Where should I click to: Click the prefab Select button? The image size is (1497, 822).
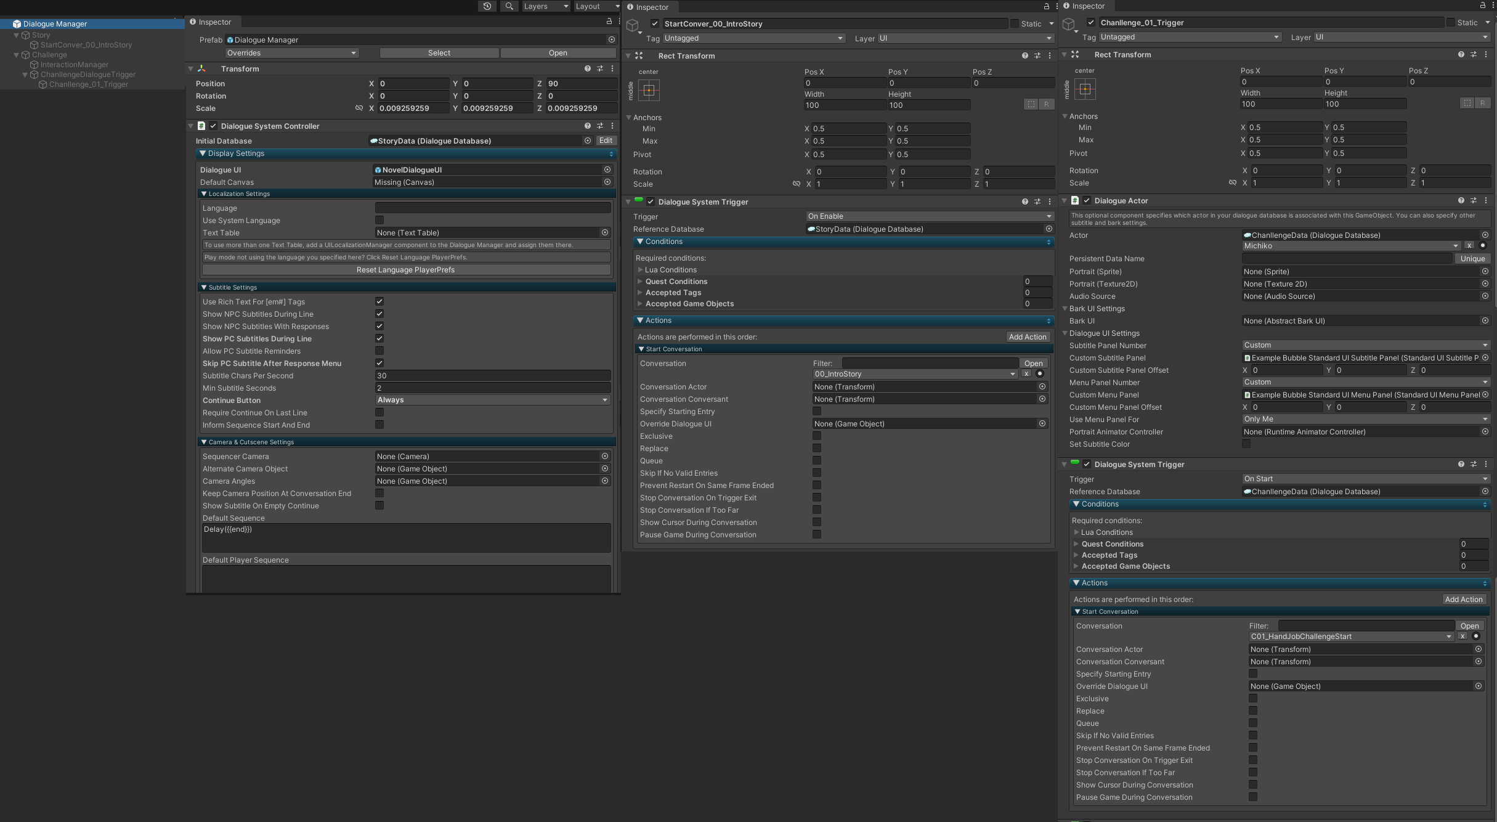click(439, 53)
